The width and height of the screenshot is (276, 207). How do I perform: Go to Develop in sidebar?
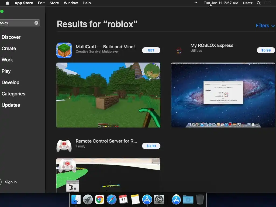pyautogui.click(x=11, y=82)
